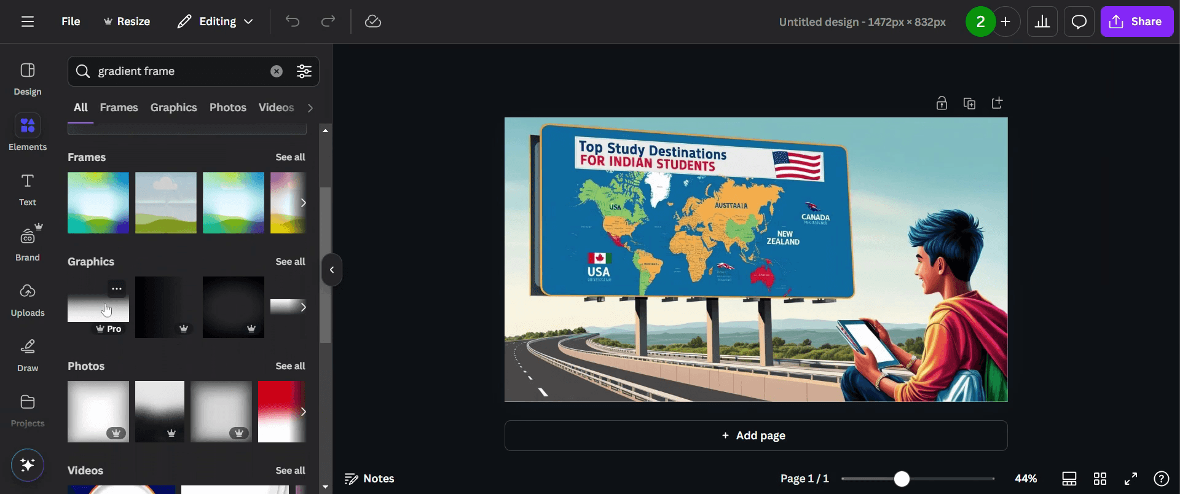
Task: Open the hamburger main menu
Action: [x=28, y=22]
